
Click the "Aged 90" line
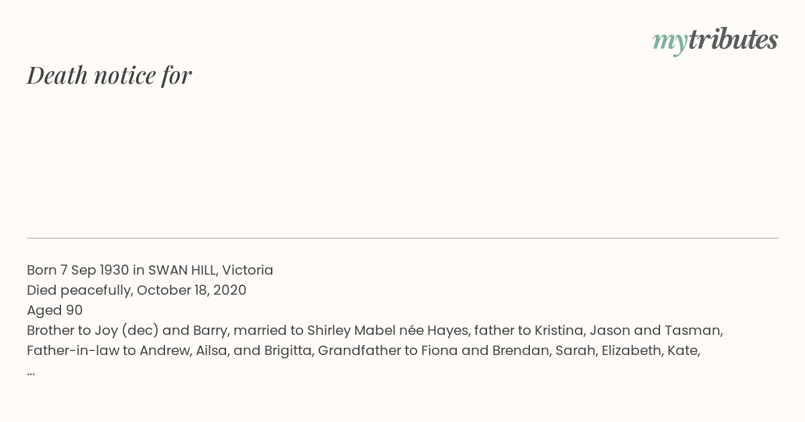[54, 311]
